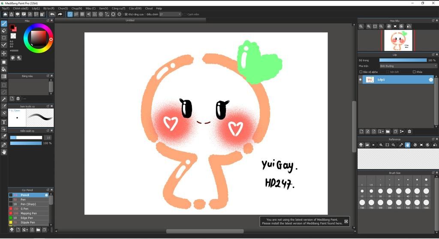Toggle the Hand mode in Reference panel

pos(407,145)
